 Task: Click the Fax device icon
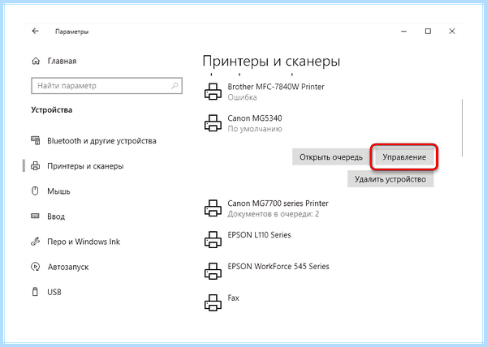[x=213, y=302]
